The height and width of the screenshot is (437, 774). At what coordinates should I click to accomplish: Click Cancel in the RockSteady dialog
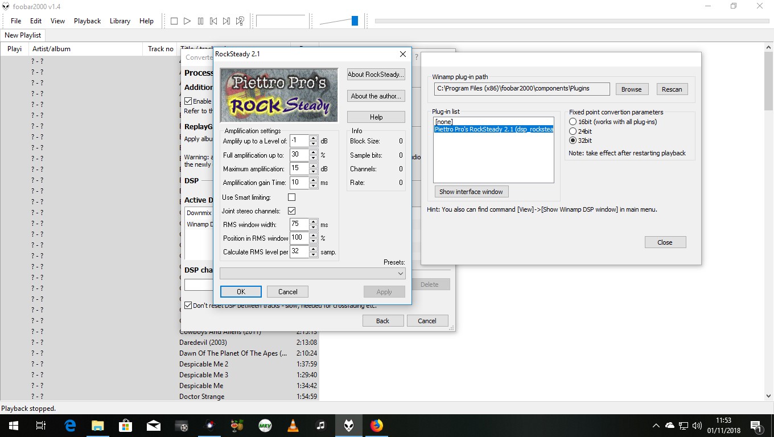[288, 292]
